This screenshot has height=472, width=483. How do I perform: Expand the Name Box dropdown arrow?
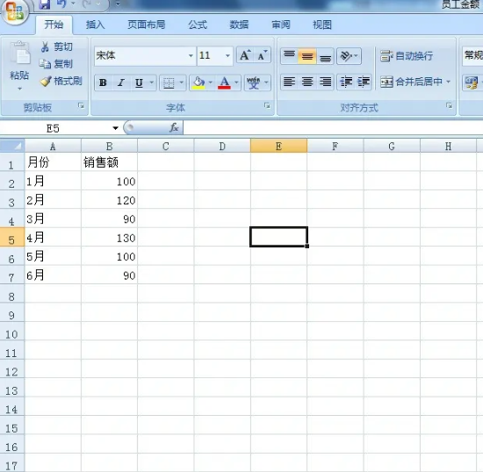click(x=116, y=128)
